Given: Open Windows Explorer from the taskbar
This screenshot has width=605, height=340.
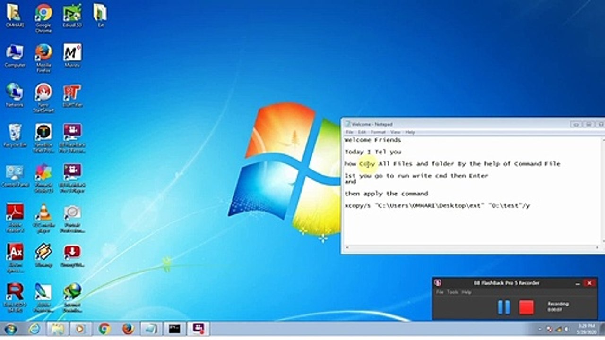Looking at the screenshot, I should (57, 329).
